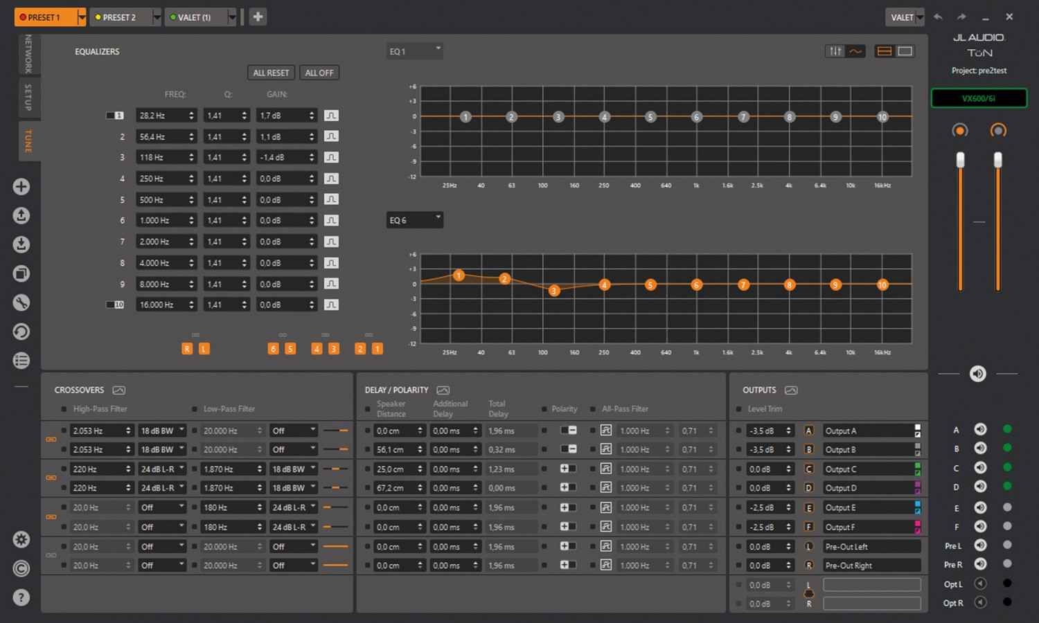This screenshot has height=623, width=1039.
Task: Switch to the NETWORK tab
Action: pos(28,54)
